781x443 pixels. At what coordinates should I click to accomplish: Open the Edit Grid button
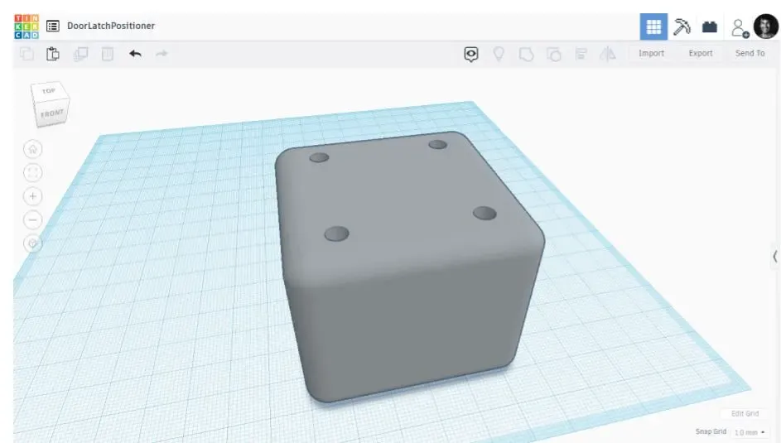[x=745, y=414]
